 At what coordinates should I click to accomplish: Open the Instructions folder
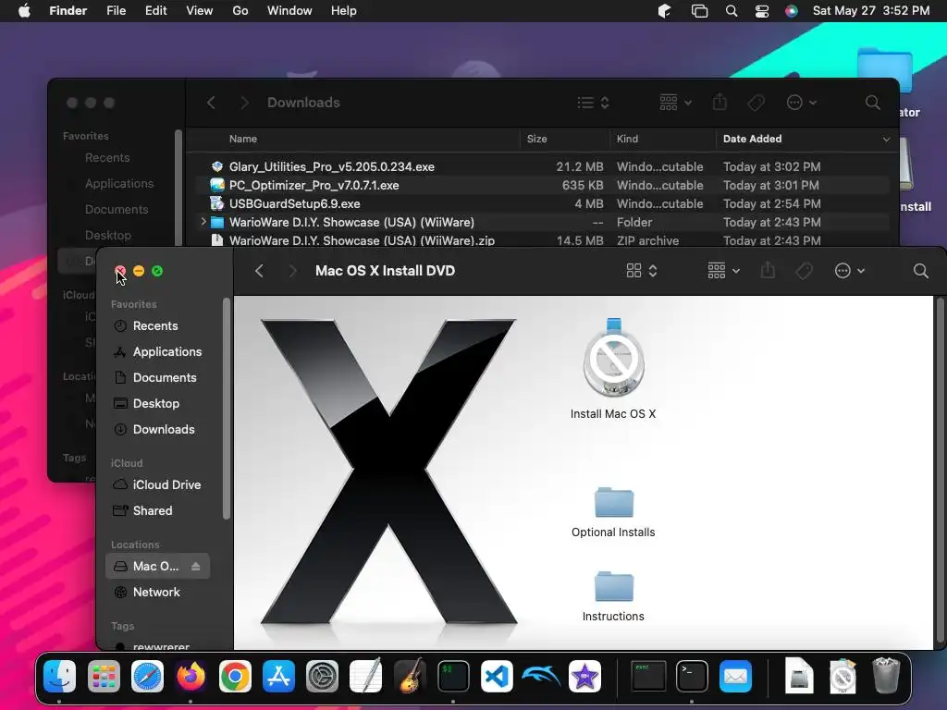(614, 586)
